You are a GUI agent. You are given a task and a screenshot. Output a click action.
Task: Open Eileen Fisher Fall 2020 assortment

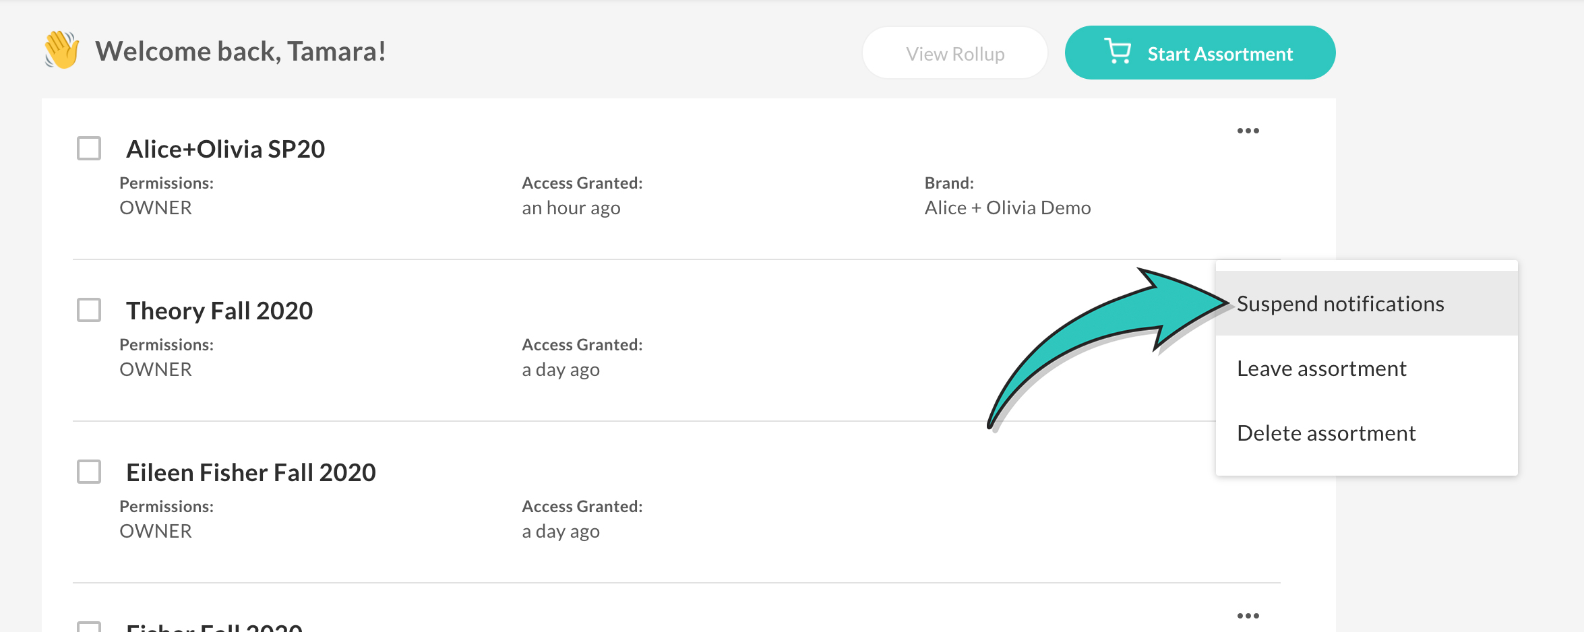pyautogui.click(x=251, y=472)
